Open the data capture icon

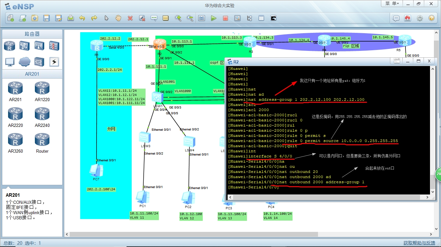point(238,18)
